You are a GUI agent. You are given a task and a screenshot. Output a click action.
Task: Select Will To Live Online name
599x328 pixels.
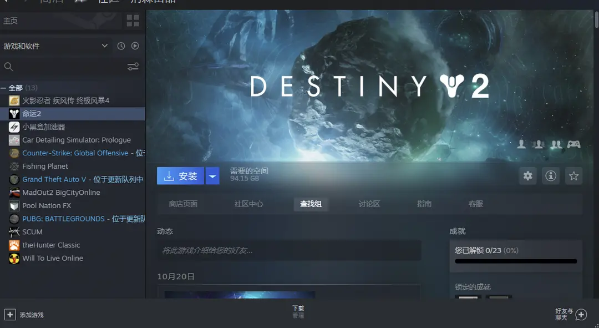(53, 258)
